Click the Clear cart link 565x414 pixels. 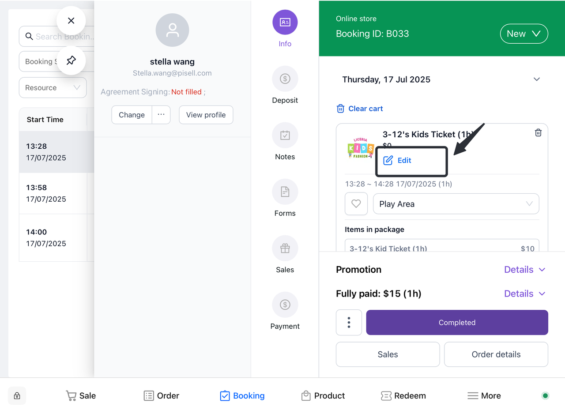pyautogui.click(x=360, y=109)
